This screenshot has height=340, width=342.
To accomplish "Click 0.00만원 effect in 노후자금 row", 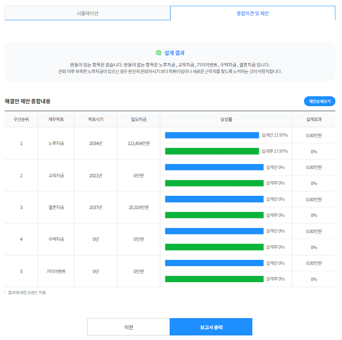I will pos(314,136).
